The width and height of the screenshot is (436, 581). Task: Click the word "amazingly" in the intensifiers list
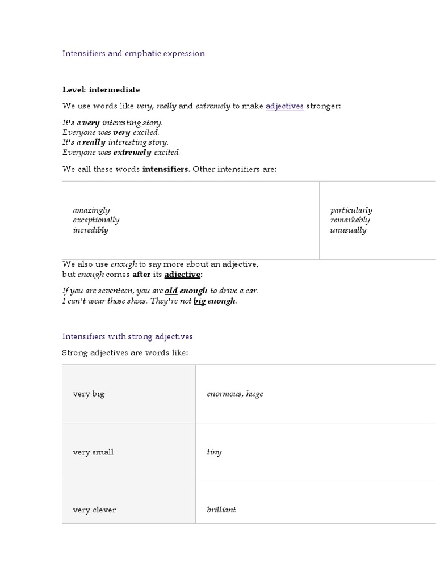coord(91,210)
